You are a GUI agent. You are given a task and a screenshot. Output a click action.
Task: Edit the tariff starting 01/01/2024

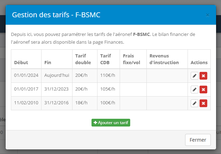click(195, 76)
